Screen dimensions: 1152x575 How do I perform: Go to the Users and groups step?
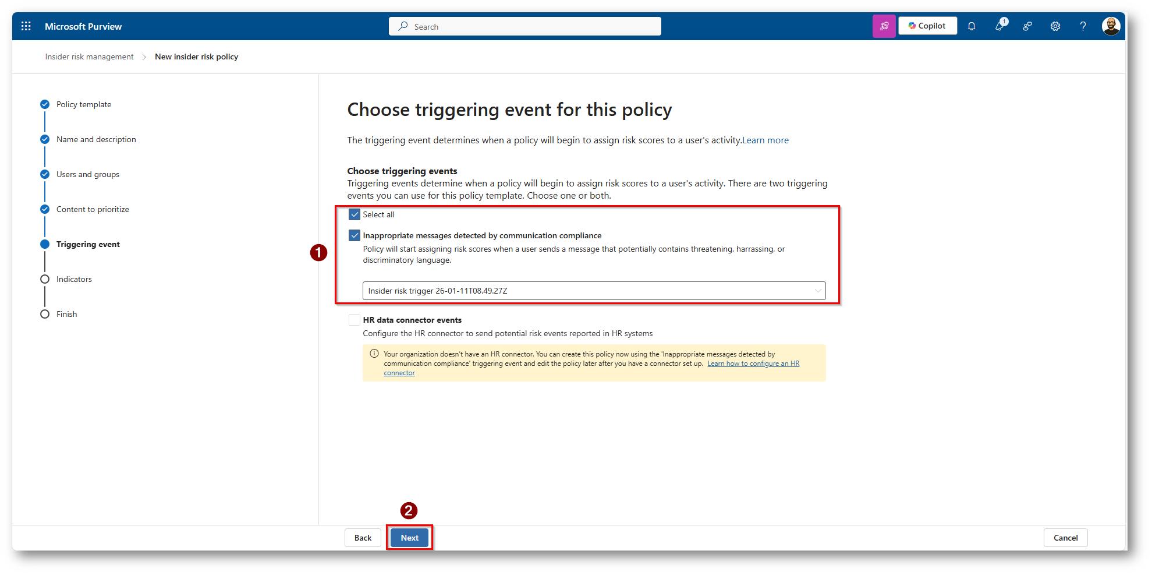pos(88,174)
